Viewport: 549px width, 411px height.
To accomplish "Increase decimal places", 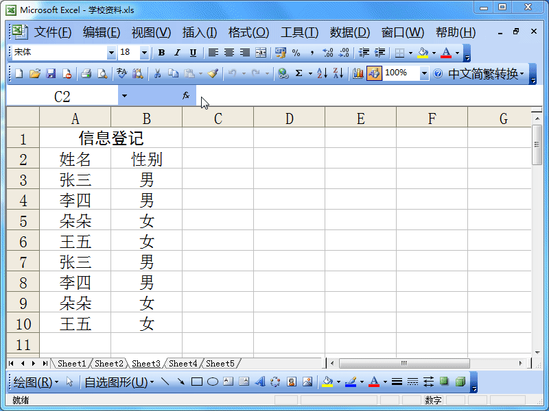I will (328, 53).
